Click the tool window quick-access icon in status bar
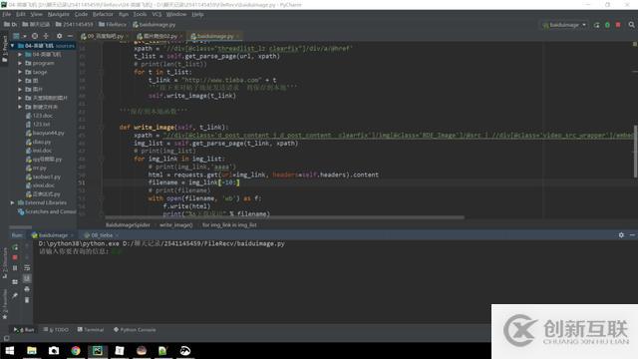Image resolution: width=638 pixels, height=359 pixels. [x=6, y=338]
